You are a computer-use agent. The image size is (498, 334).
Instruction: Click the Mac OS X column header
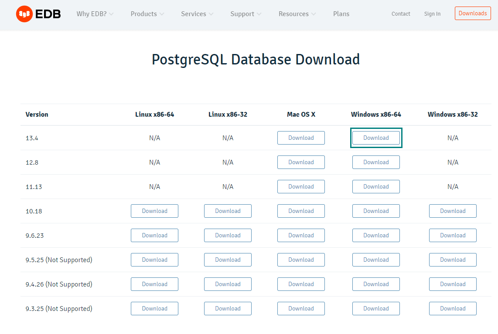[x=301, y=115]
